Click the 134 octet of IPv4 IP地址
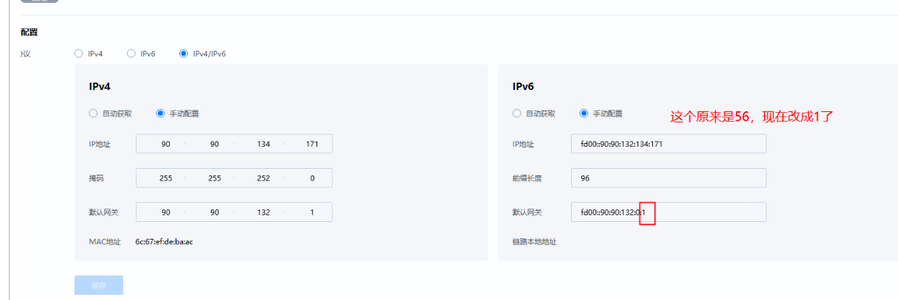The height and width of the screenshot is (300, 898). tap(263, 144)
